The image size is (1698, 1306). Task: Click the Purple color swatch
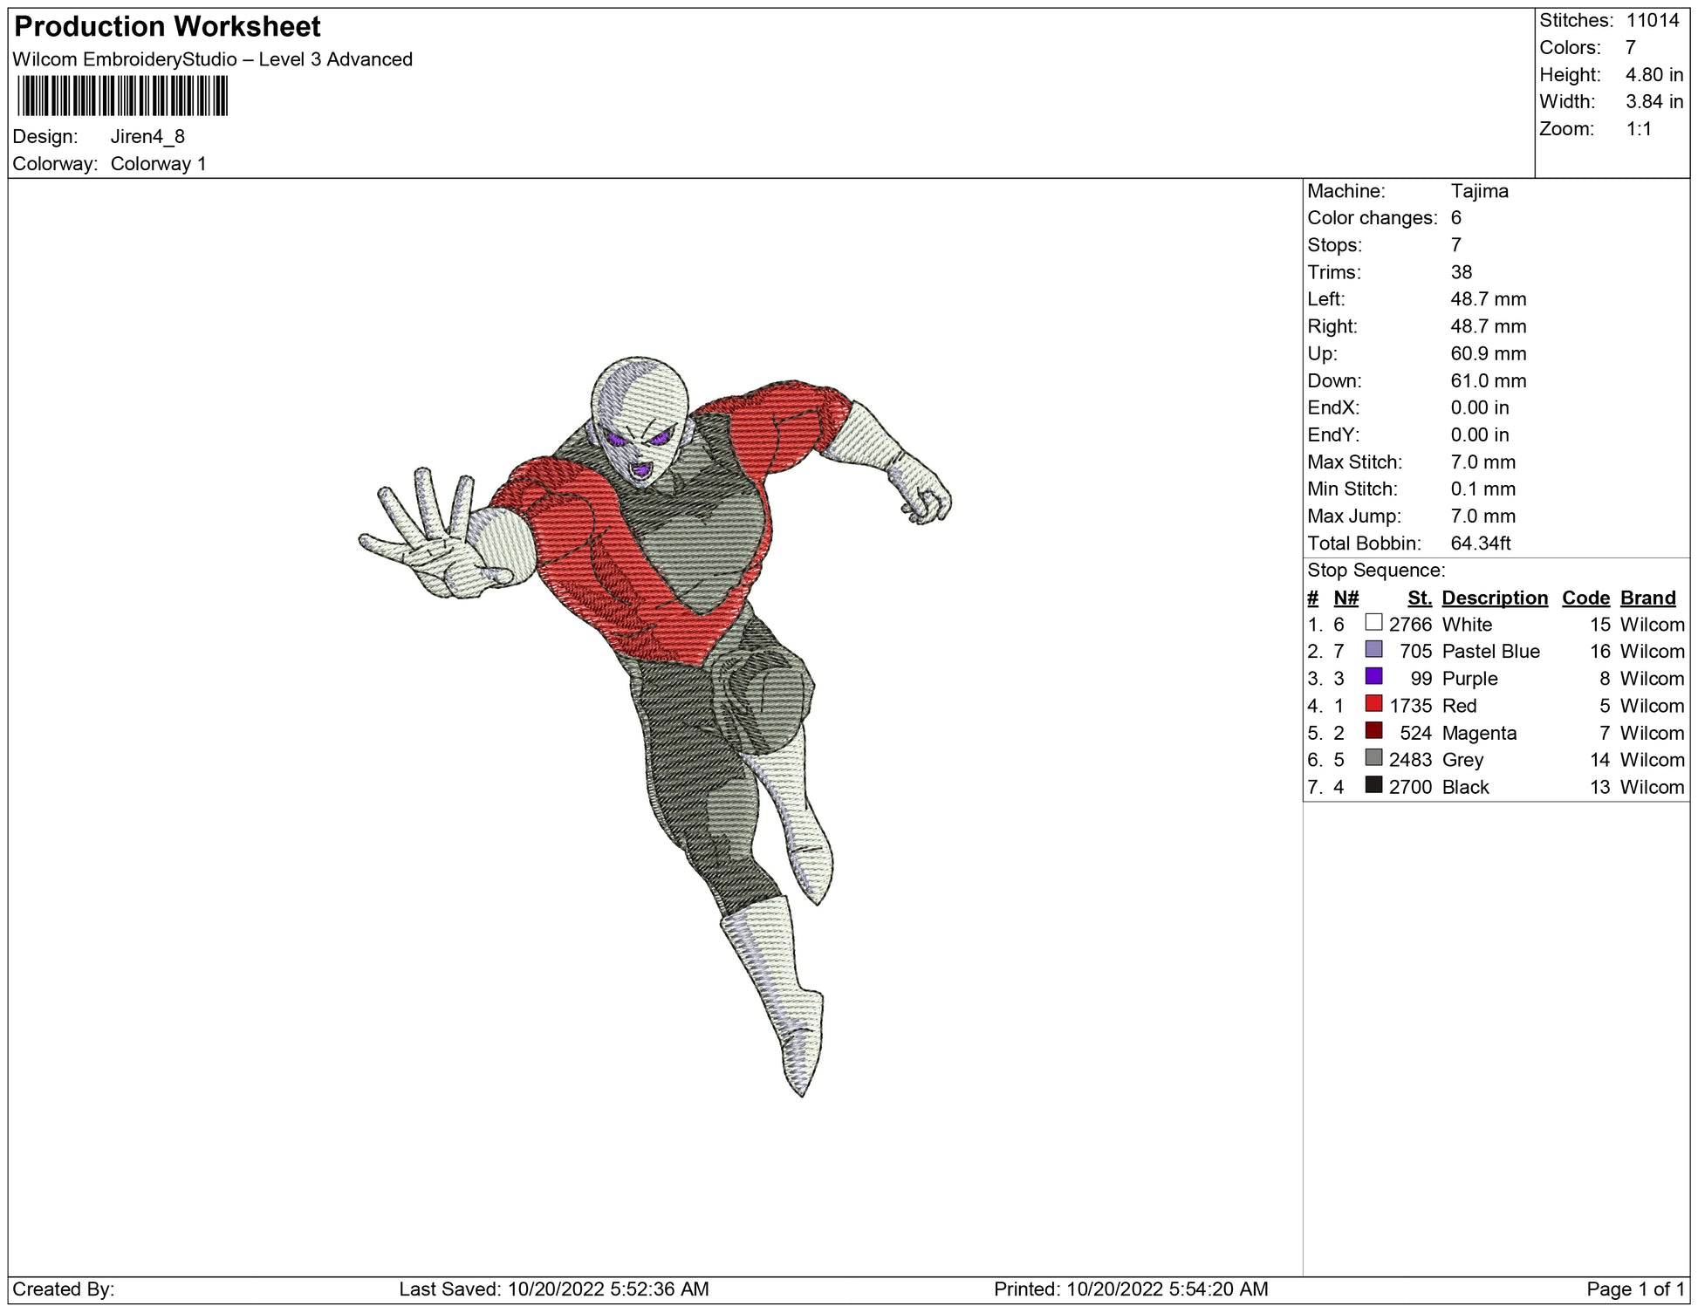pyautogui.click(x=1373, y=677)
